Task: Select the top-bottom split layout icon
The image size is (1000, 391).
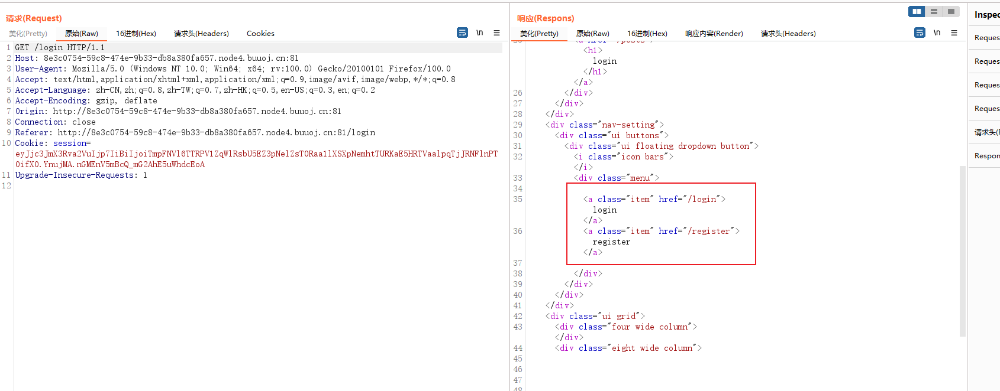Action: [x=934, y=11]
